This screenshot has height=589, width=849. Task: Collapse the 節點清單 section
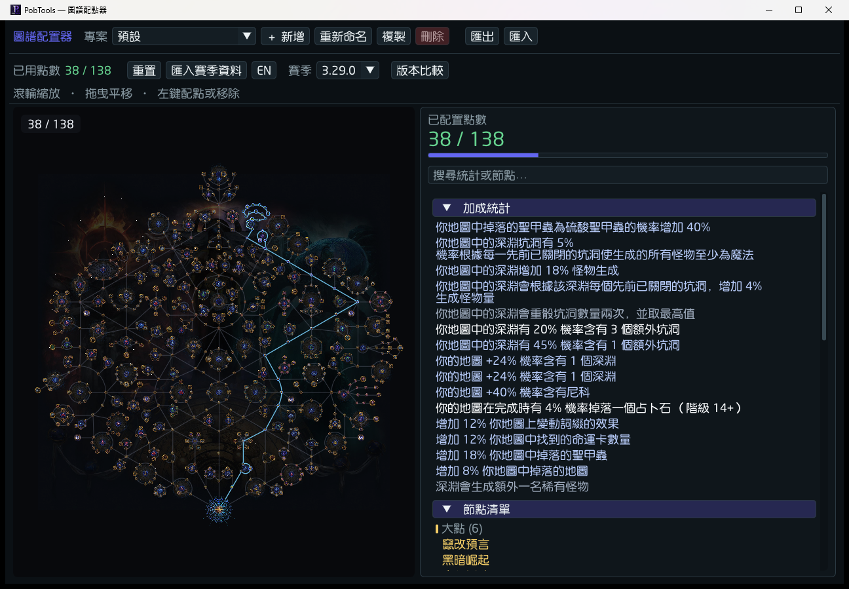[x=624, y=509]
